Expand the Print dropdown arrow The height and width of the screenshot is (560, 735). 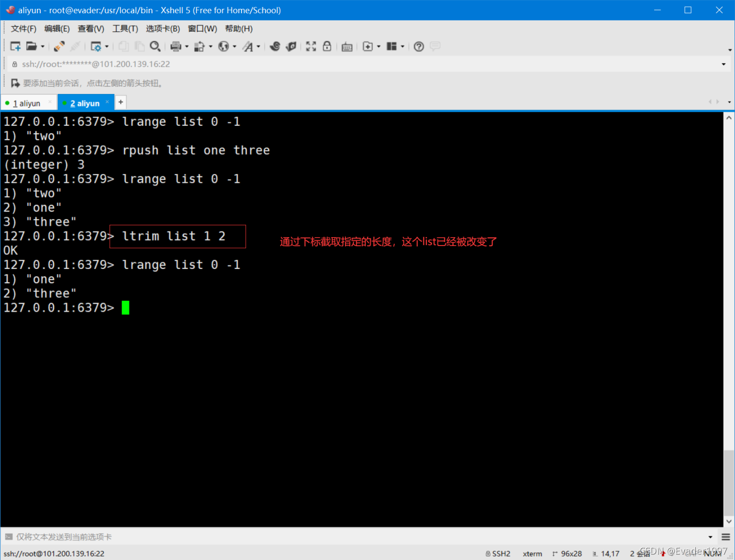[187, 47]
